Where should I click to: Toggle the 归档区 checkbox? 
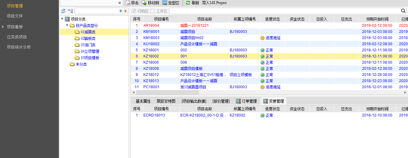134,11
